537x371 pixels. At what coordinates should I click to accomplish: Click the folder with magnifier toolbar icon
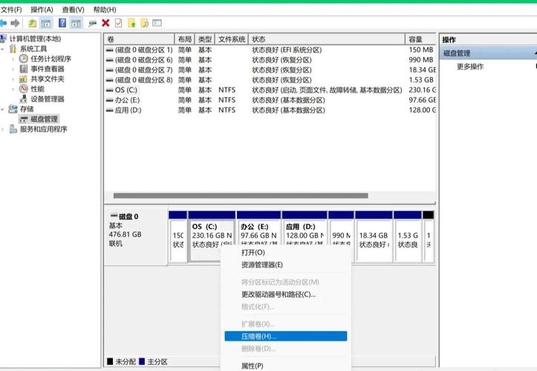pyautogui.click(x=145, y=23)
